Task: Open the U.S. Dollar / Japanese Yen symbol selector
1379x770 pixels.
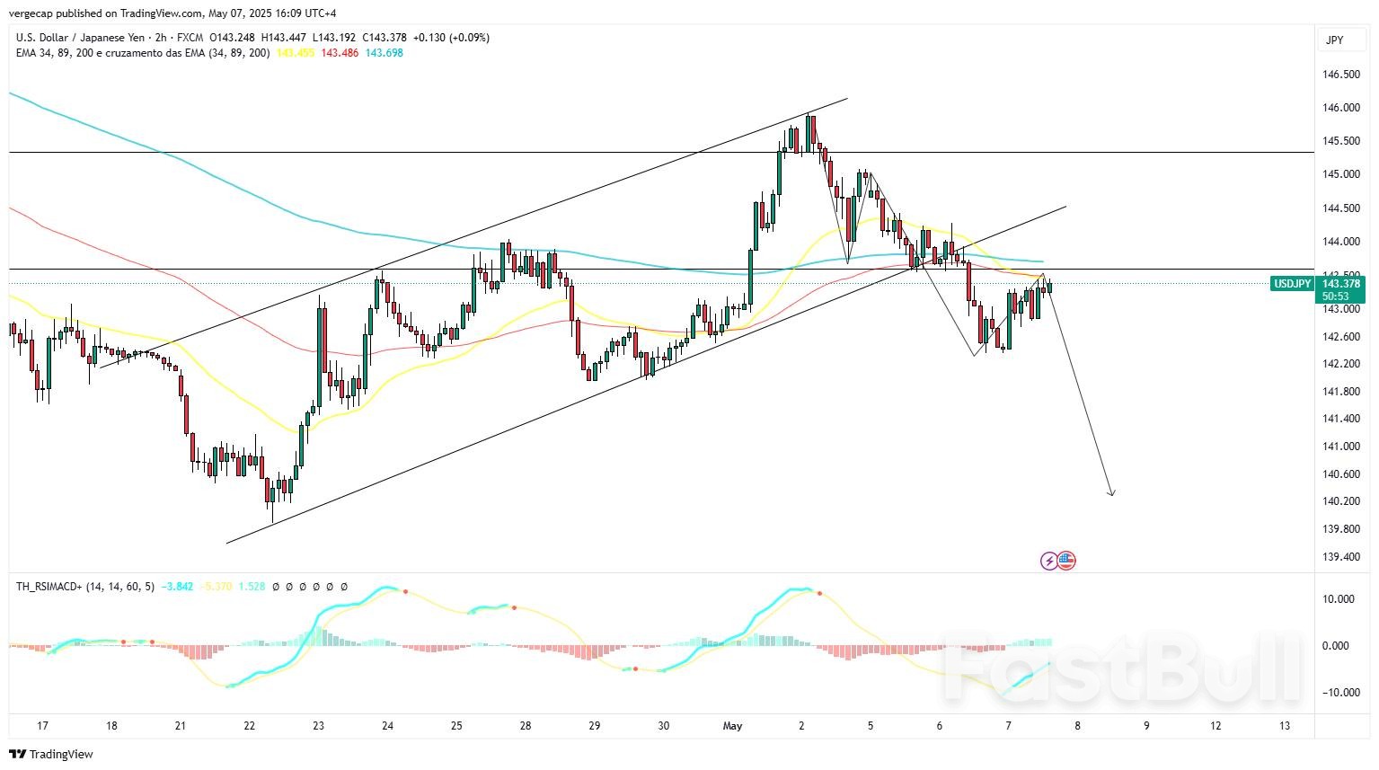Action: click(81, 38)
